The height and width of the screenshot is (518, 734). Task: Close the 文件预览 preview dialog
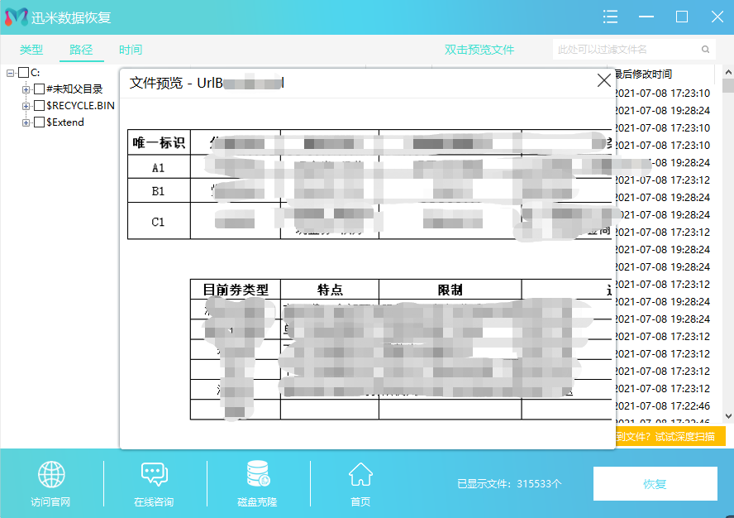pos(603,79)
